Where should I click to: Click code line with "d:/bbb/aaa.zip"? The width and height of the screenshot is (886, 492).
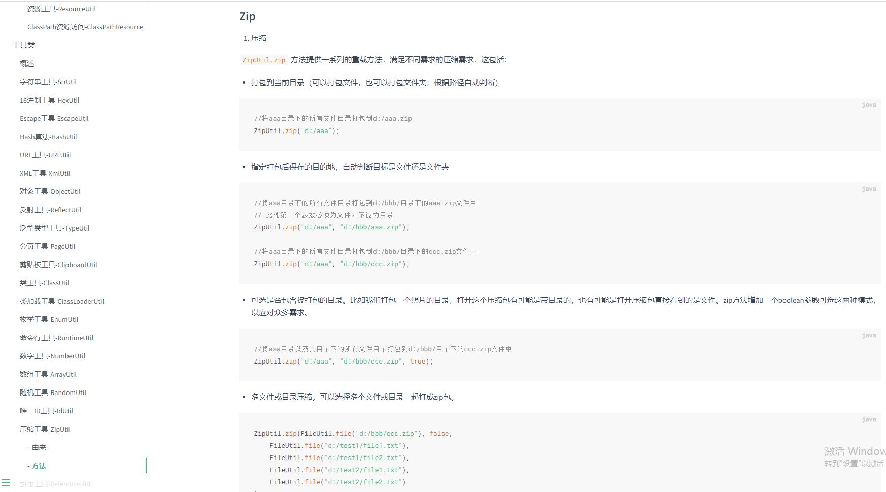(332, 227)
